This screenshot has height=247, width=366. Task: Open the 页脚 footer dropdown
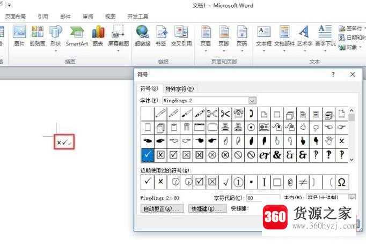224,38
